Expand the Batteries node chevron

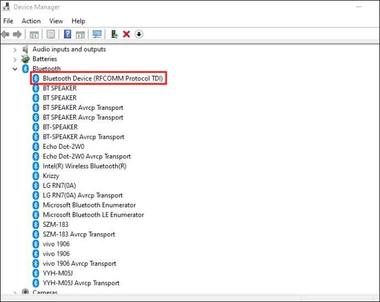pyautogui.click(x=15, y=59)
